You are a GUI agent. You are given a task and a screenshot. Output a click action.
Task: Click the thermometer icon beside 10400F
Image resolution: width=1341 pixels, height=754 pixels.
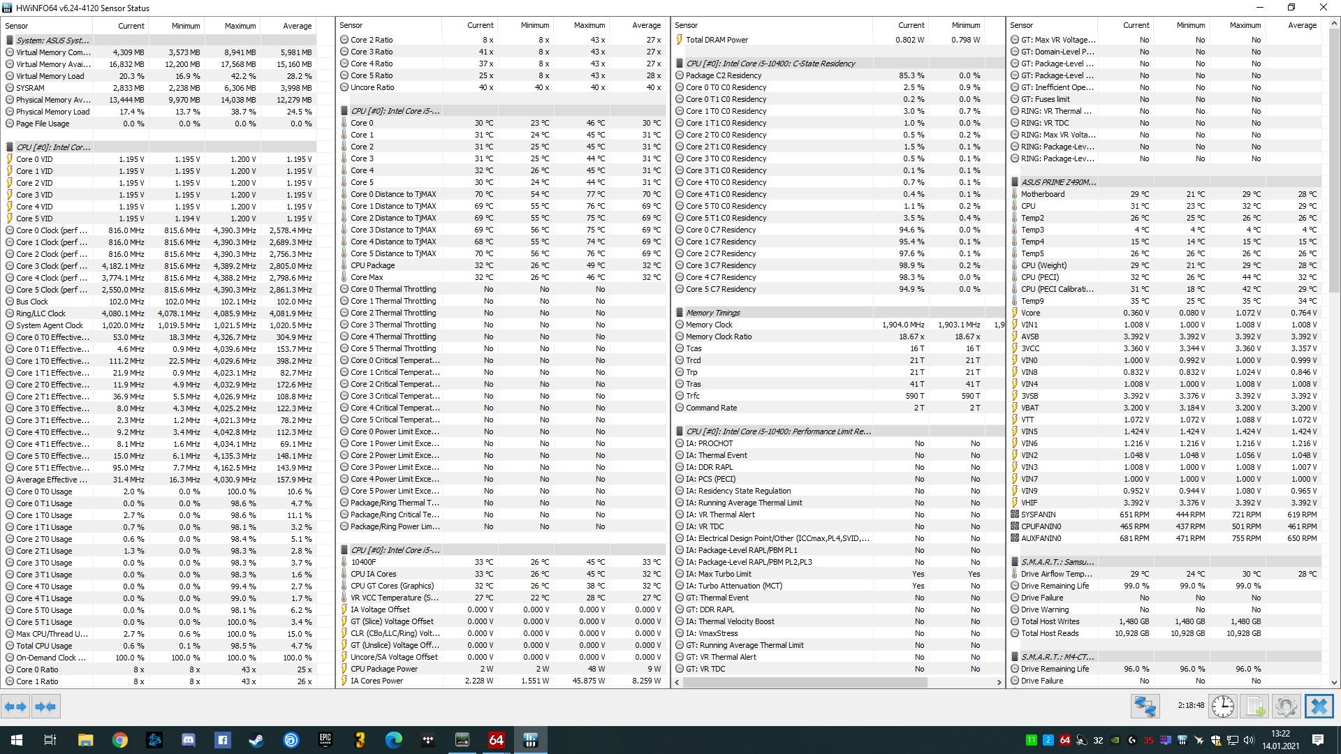[344, 562]
